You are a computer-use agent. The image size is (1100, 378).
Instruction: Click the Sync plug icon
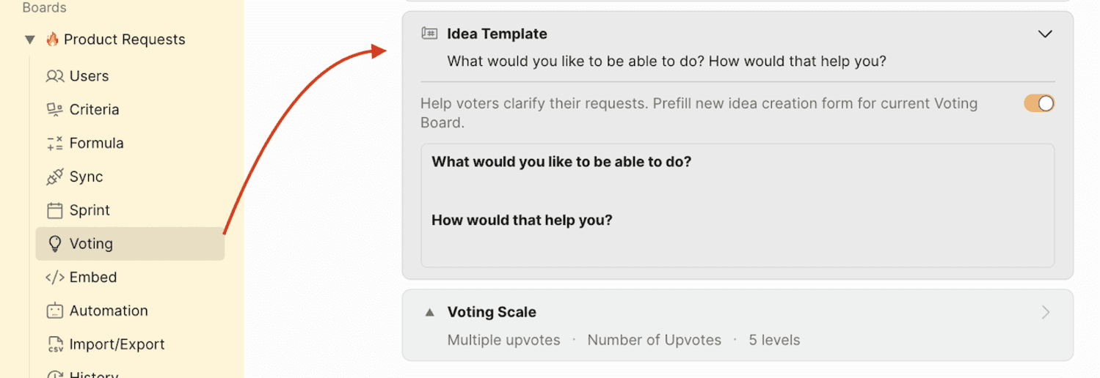55,177
